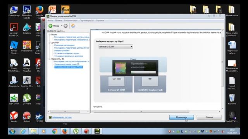Open the Информация о системе link

tap(62, 117)
